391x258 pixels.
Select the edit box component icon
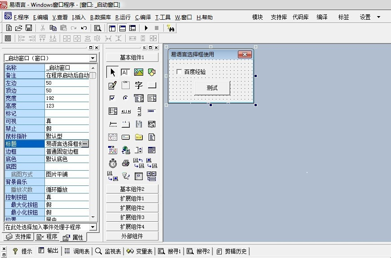click(126, 72)
